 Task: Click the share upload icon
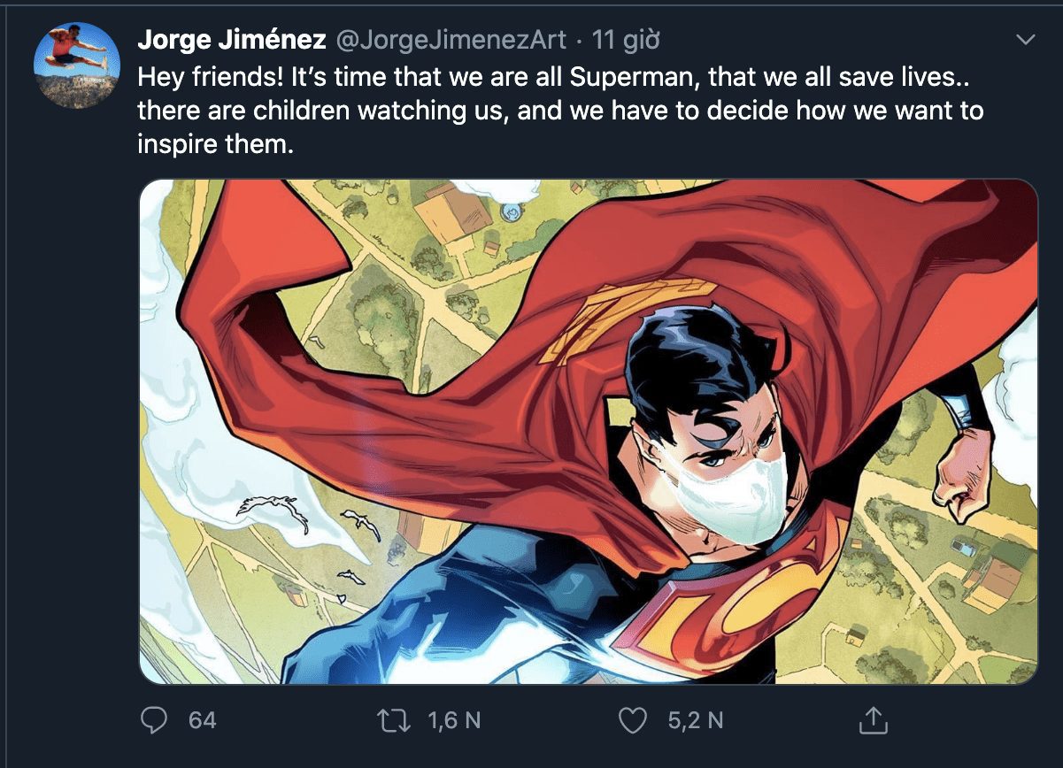pos(872,720)
